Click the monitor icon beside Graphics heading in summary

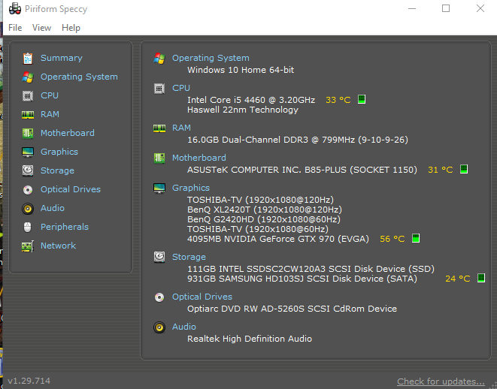click(x=159, y=188)
